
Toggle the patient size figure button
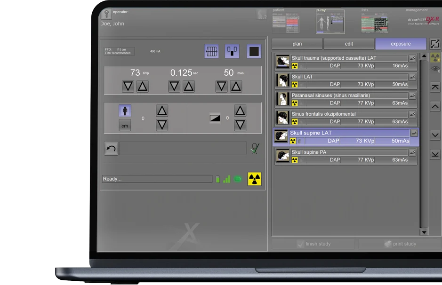click(x=125, y=111)
